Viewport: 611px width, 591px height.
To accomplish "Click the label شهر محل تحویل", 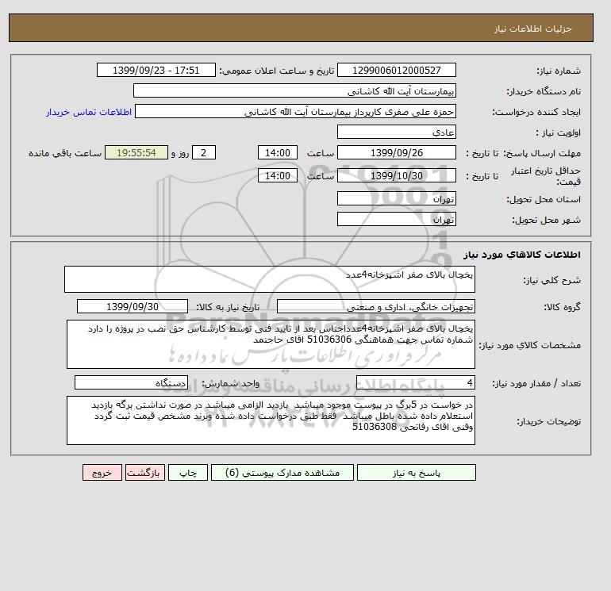I will point(546,220).
